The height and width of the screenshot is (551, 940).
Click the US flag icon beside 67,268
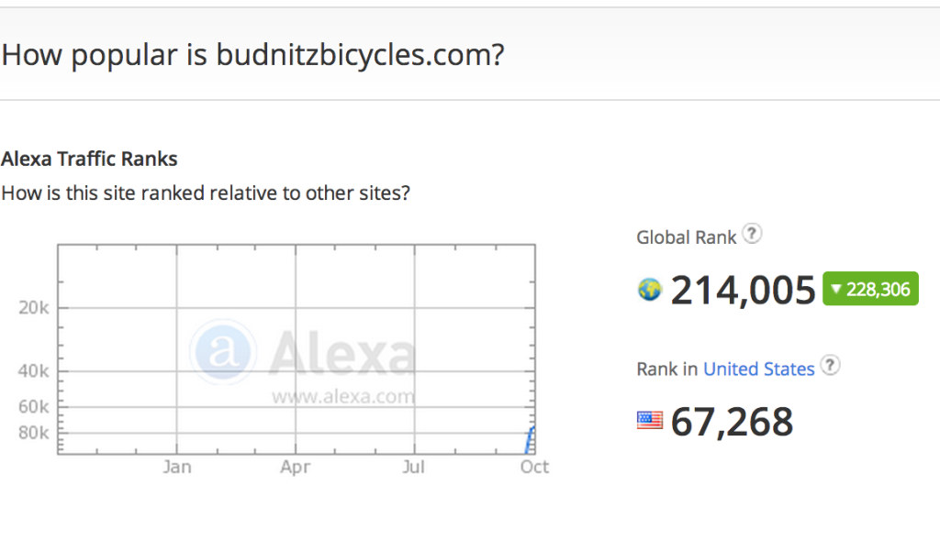[650, 421]
